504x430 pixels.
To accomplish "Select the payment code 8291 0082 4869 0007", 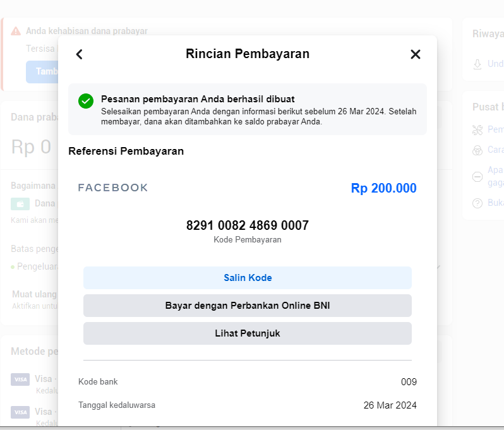I will coord(248,225).
